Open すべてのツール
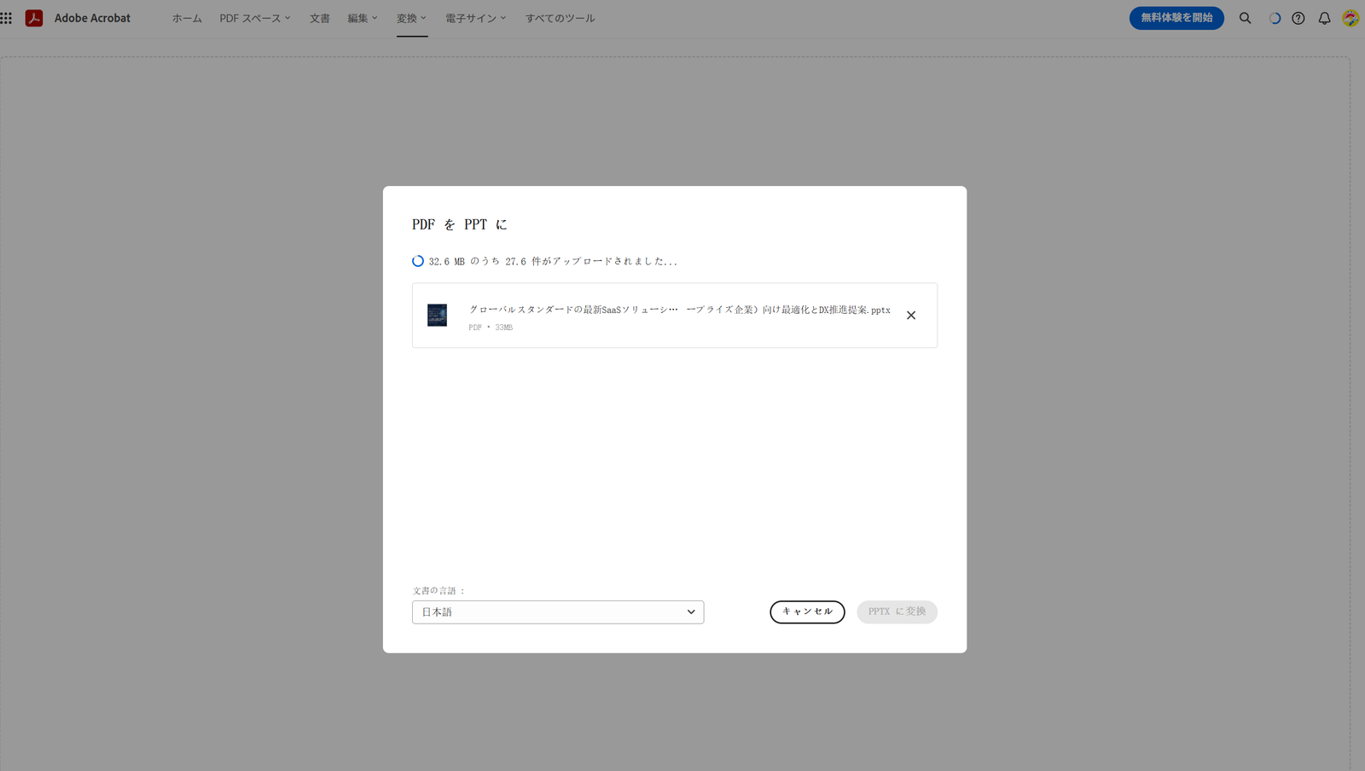The image size is (1365, 771). click(561, 18)
